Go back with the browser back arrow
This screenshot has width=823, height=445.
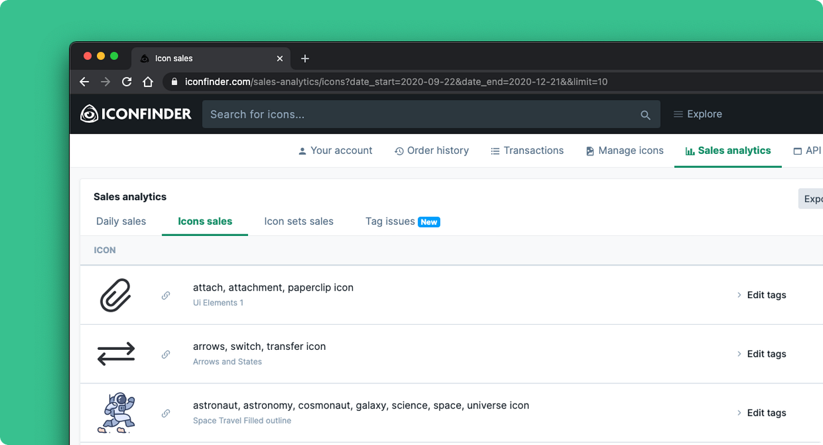pos(84,82)
